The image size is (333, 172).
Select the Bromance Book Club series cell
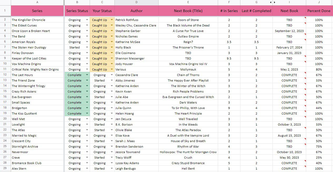(37, 163)
